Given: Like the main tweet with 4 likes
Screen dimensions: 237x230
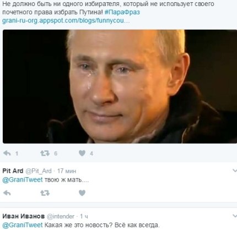Looking at the screenshot, I should (x=82, y=153).
